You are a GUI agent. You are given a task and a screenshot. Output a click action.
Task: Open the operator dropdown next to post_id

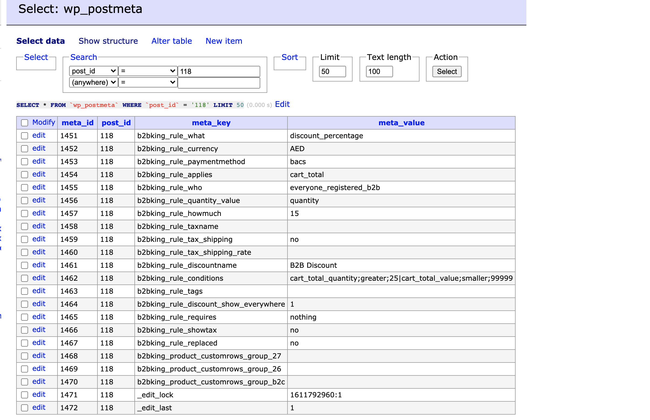147,71
